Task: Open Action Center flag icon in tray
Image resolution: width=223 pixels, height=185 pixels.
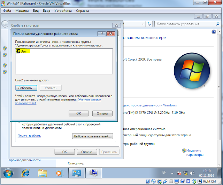Action: [179, 173]
